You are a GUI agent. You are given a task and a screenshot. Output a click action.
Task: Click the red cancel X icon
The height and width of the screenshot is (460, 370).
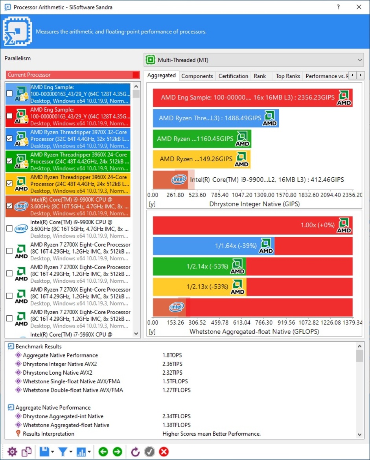(x=164, y=451)
